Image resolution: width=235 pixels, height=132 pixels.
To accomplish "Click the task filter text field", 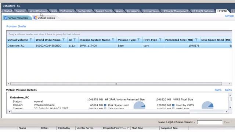I will 210,122.
